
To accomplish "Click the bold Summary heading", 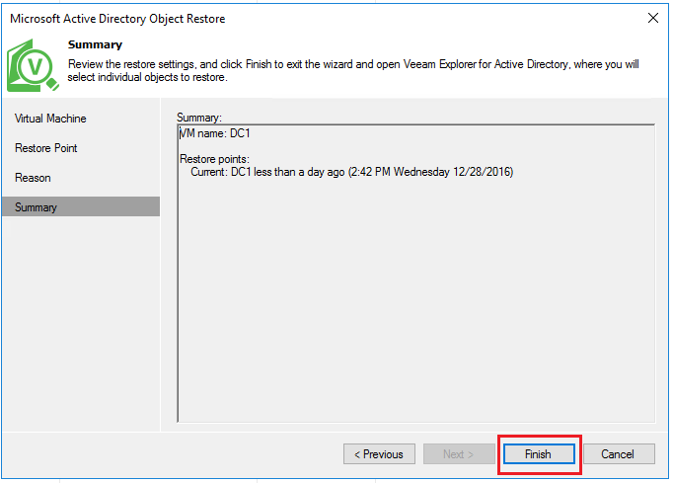I will tap(95, 44).
